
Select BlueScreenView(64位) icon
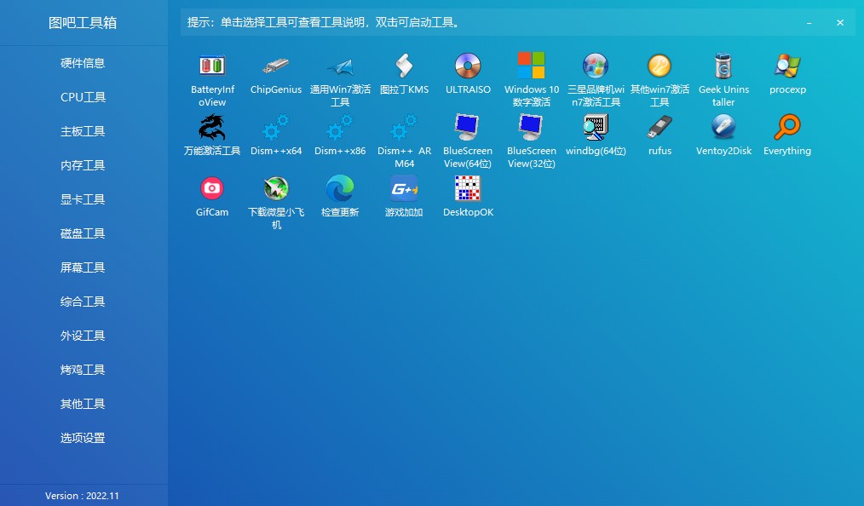(x=468, y=128)
